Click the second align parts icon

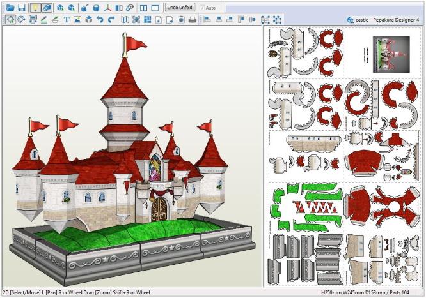218,20
